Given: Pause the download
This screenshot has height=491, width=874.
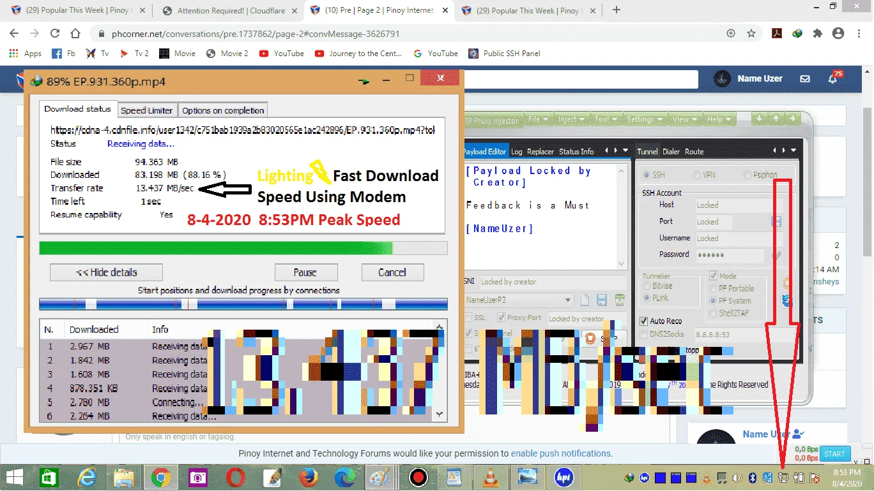Looking at the screenshot, I should (305, 272).
